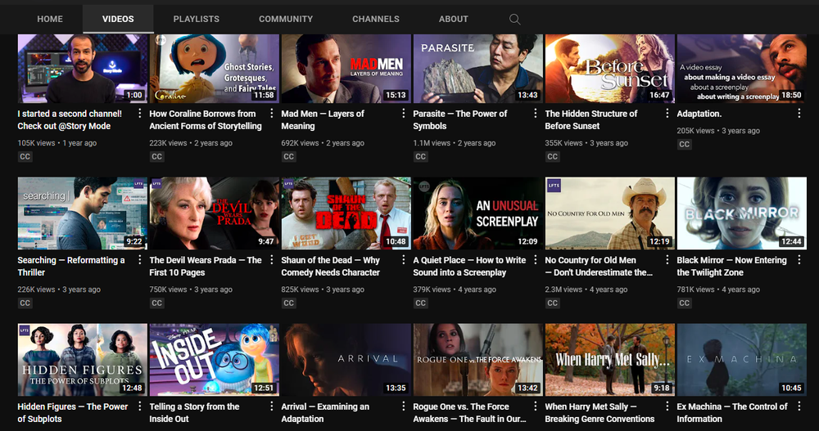The image size is (819, 431).
Task: Open 'Searching — Reformatting a Thriller' title
Action: click(71, 266)
